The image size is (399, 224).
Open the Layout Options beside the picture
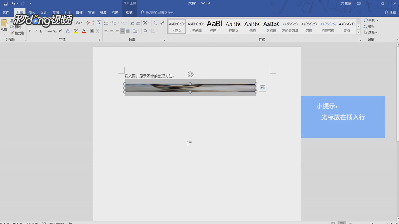(262, 87)
